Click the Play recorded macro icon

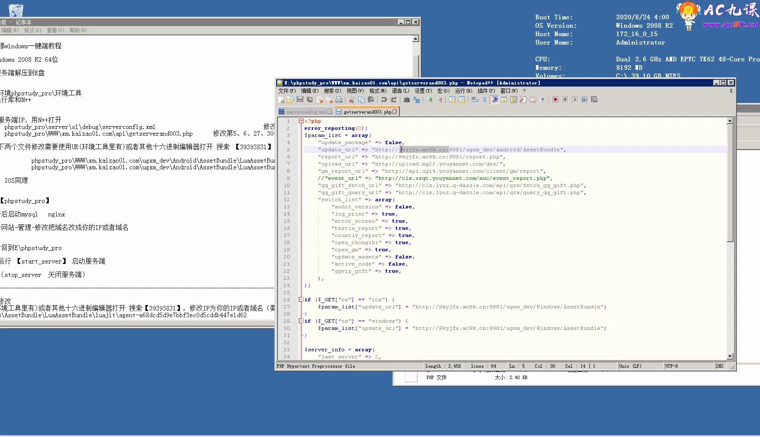click(575, 100)
